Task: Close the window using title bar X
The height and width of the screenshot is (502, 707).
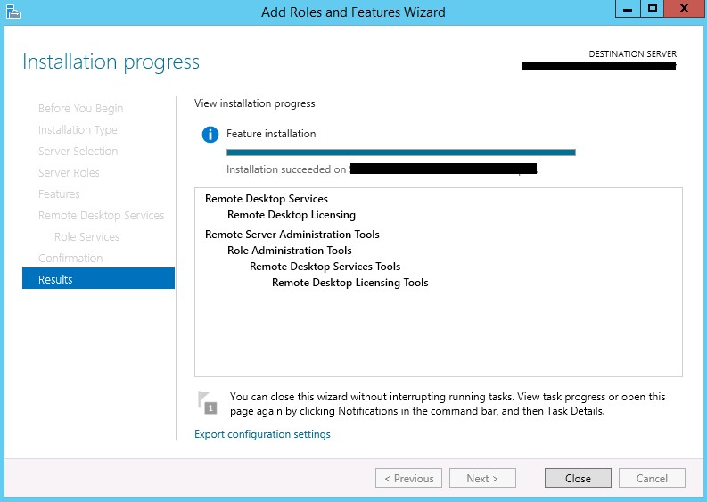Action: [x=684, y=9]
